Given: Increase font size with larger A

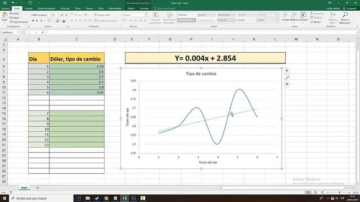Looking at the screenshot, I should [x=62, y=15].
